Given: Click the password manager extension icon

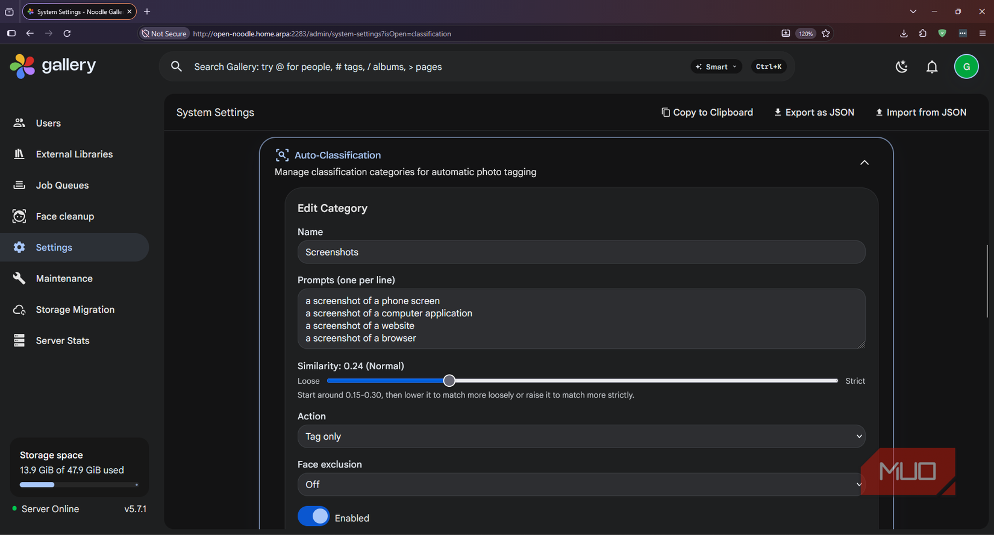Looking at the screenshot, I should (x=963, y=34).
